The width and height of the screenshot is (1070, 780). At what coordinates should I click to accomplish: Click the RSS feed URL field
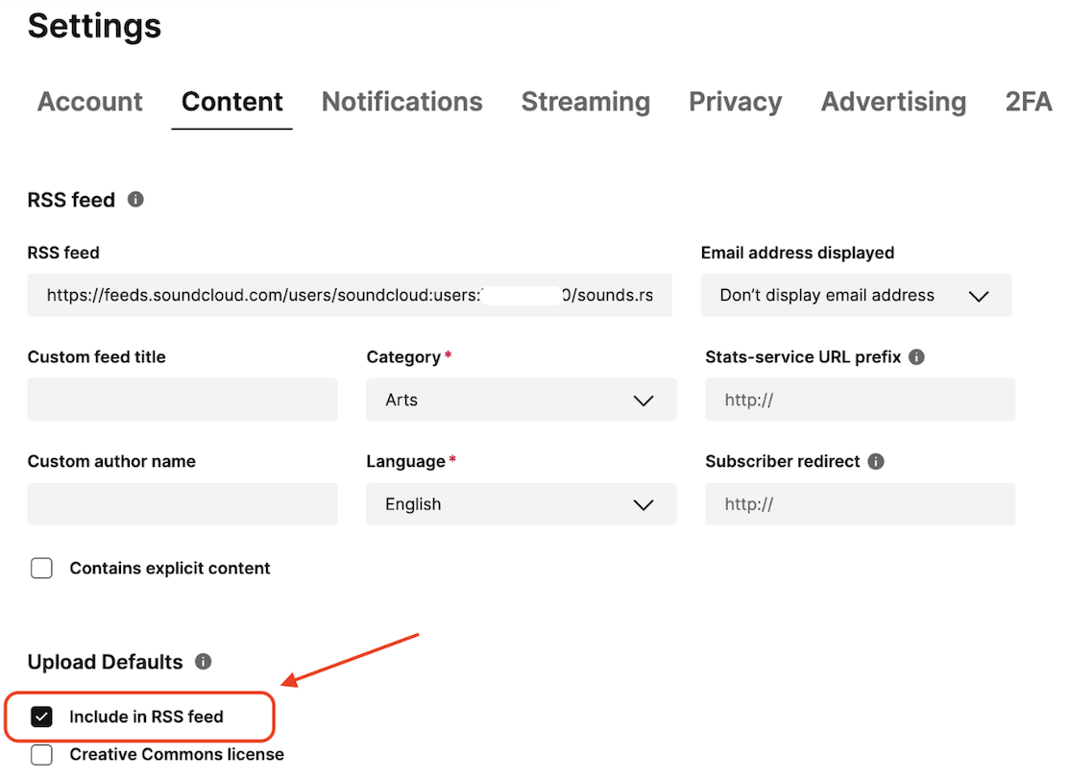[350, 296]
